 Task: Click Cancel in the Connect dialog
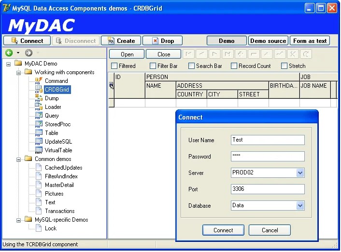(270, 230)
